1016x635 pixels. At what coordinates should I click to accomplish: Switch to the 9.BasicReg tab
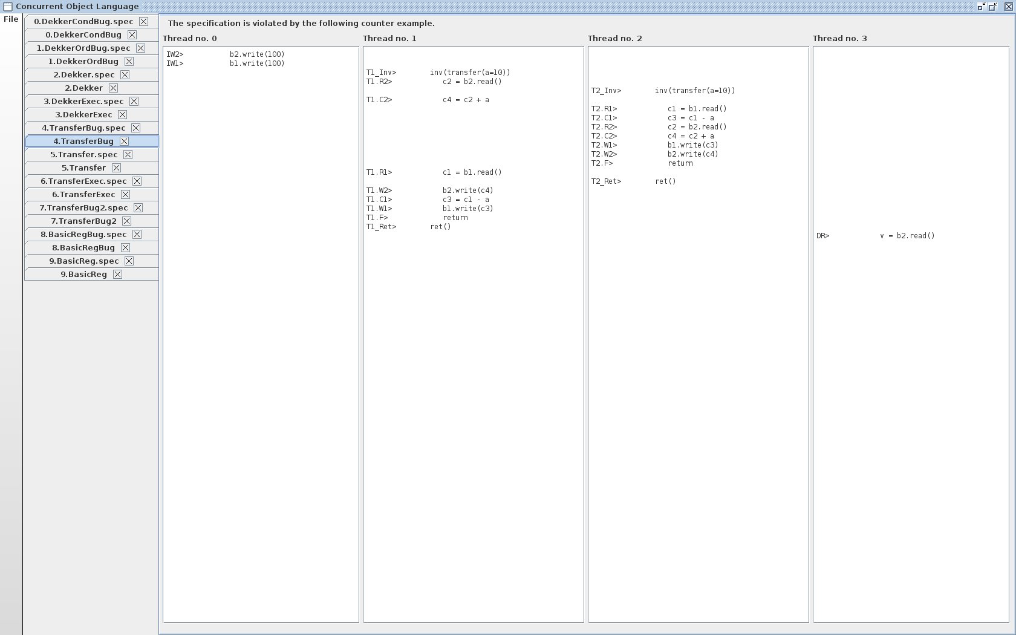[91, 274]
